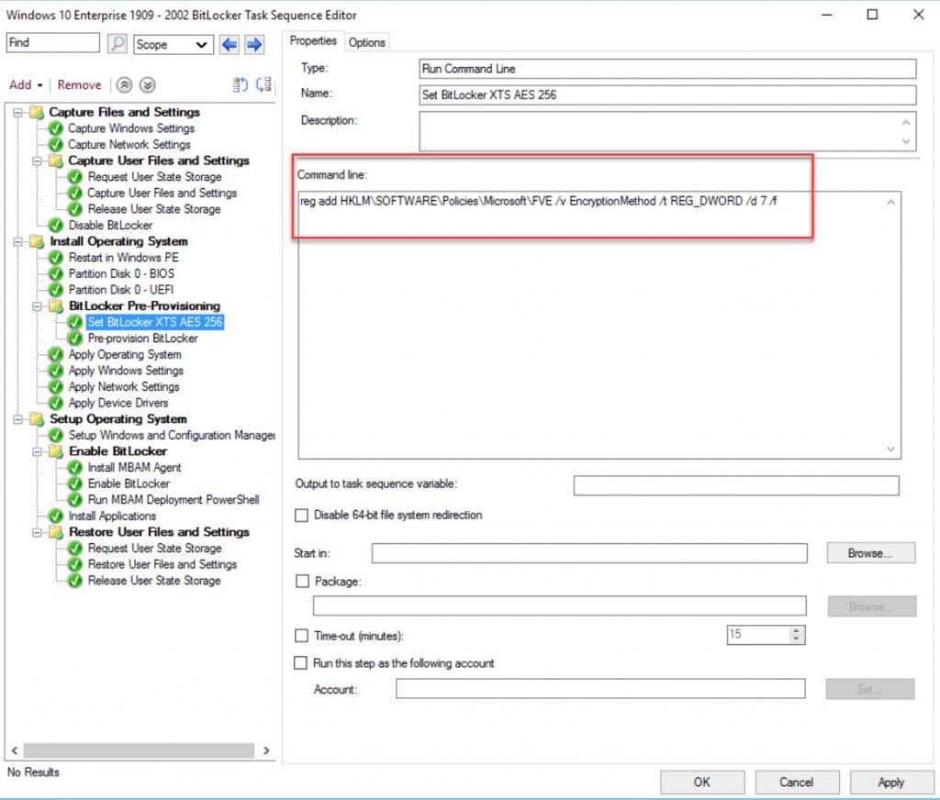Click green check icon beside Install MBAM Agent
The width and height of the screenshot is (940, 800).
[75, 467]
